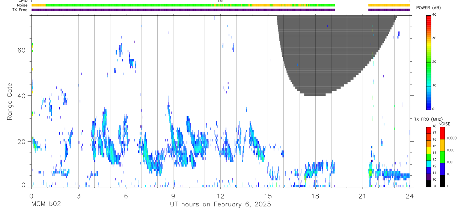Click the "30" tick label on the POWER colorbar
This screenshot has height=212, width=461.
[435, 38]
